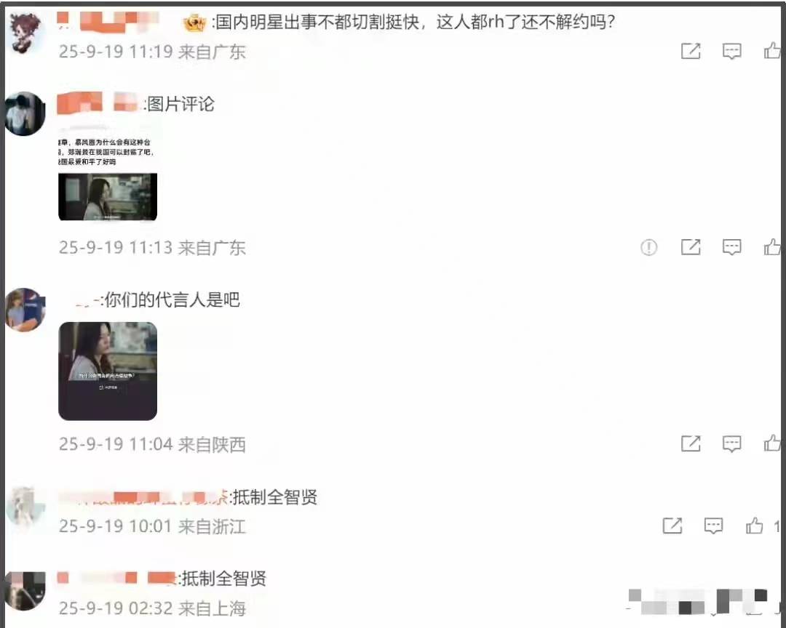
Task: Open avatar of the 11:19 commenter
Action: pyautogui.click(x=25, y=33)
